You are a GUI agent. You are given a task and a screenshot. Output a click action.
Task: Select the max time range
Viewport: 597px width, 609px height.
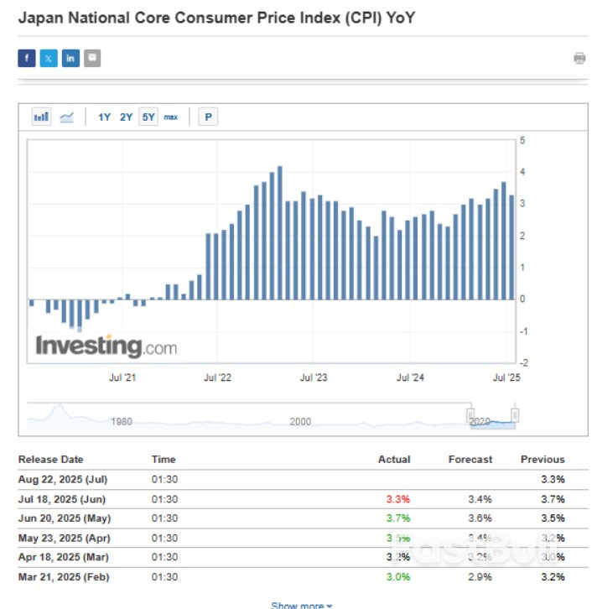pos(171,117)
